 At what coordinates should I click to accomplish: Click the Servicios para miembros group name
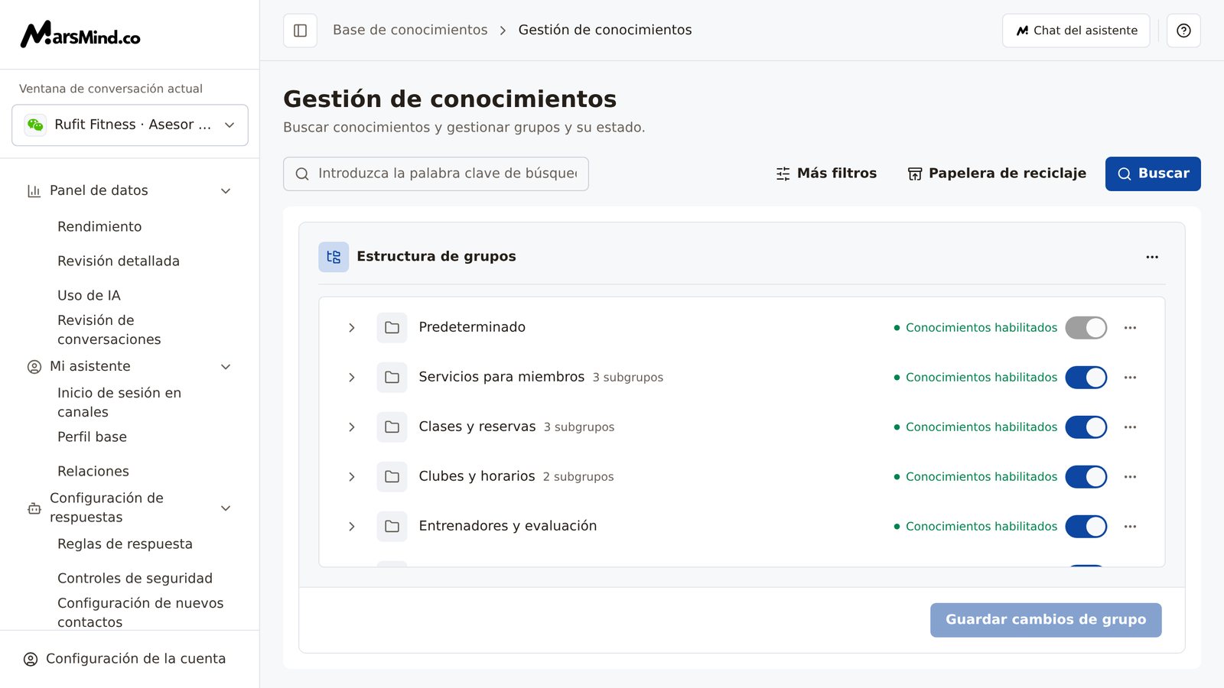click(502, 377)
